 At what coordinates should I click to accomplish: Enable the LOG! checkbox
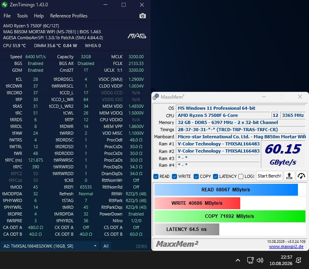tap(241, 176)
